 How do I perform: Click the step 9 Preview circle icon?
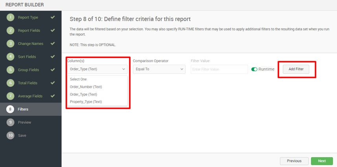(10, 122)
